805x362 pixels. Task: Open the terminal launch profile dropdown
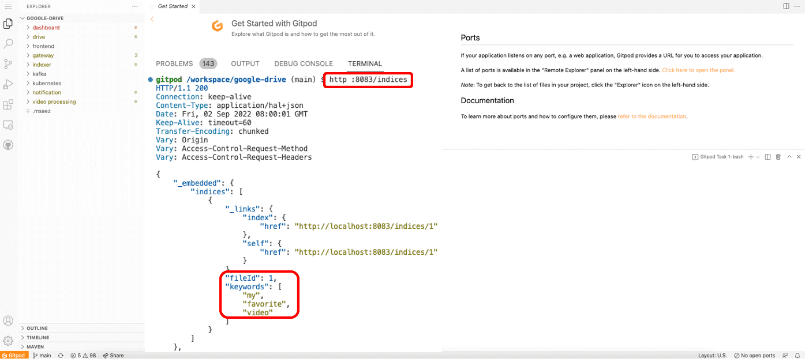click(x=758, y=157)
